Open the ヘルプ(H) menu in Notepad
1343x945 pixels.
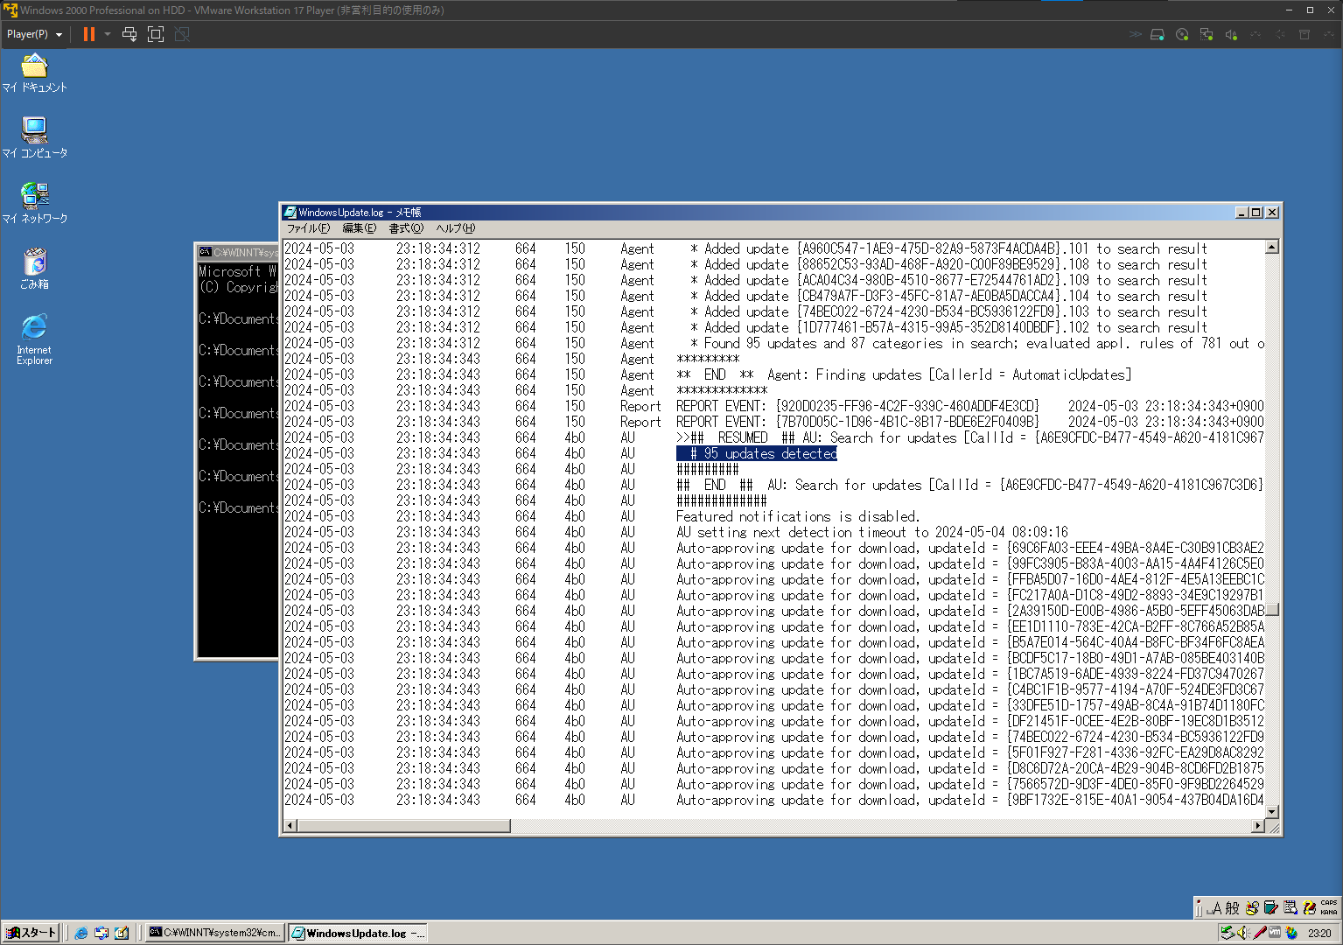pos(455,228)
